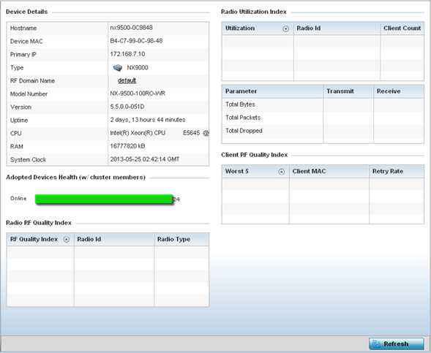Select the Total Bytes row
This screenshot has height=353, width=431.
click(x=323, y=105)
